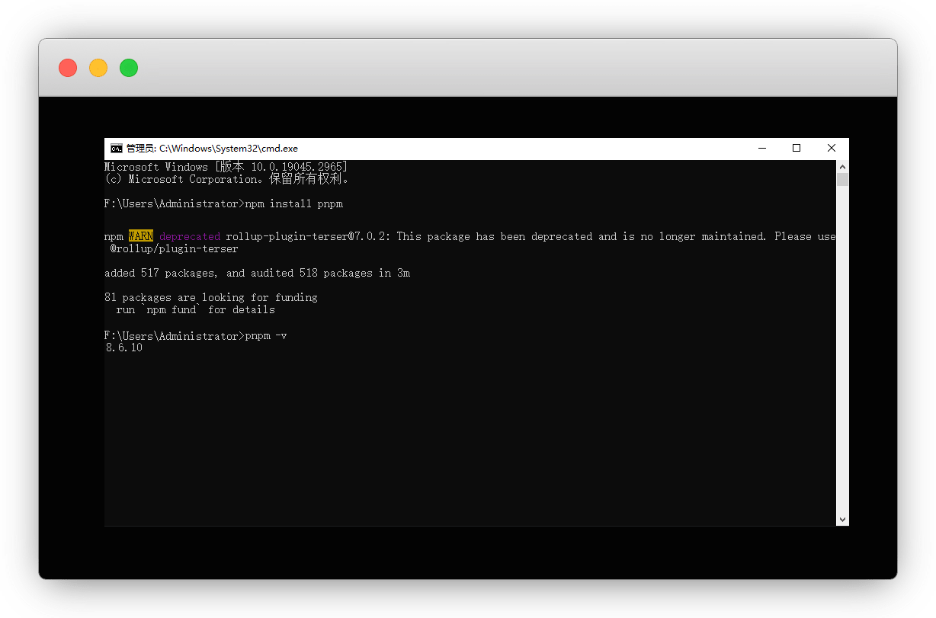Click the cmd.exe title bar path text

[x=212, y=149]
